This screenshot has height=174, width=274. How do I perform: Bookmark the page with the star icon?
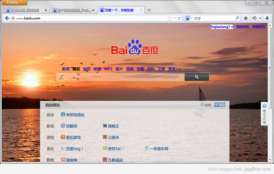point(169,18)
